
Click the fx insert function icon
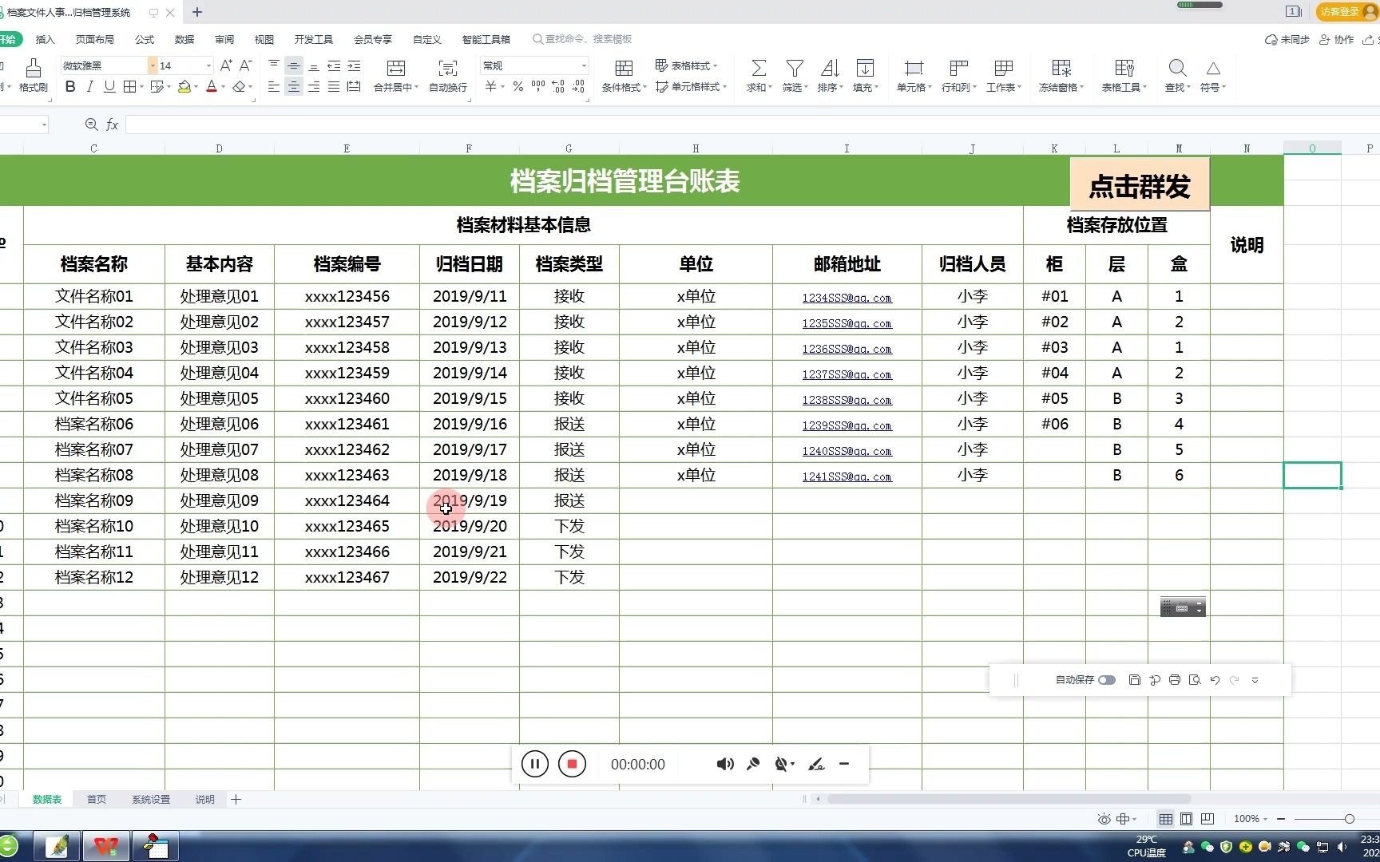click(x=113, y=125)
